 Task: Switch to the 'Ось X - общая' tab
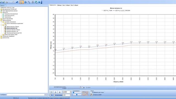pyautogui.click(x=66, y=5)
